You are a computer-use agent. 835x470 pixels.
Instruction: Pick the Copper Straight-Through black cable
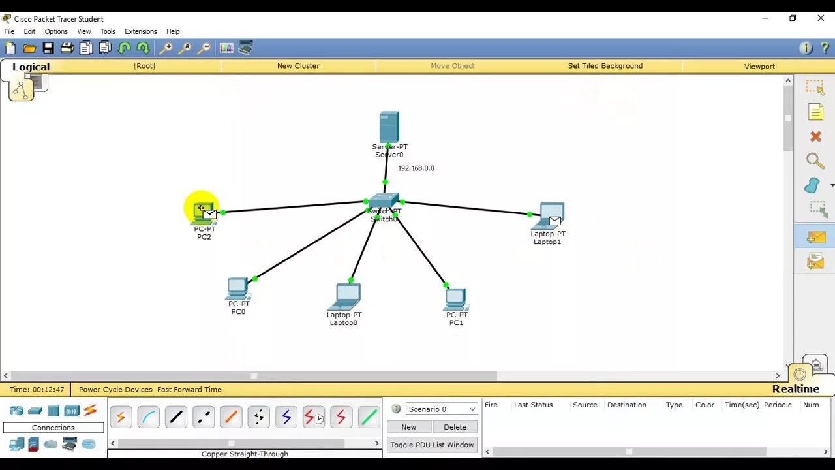click(x=176, y=416)
